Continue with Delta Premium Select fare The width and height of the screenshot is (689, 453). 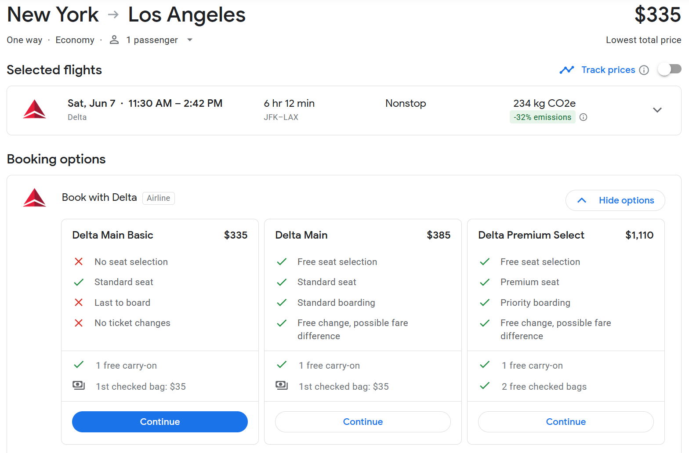566,422
